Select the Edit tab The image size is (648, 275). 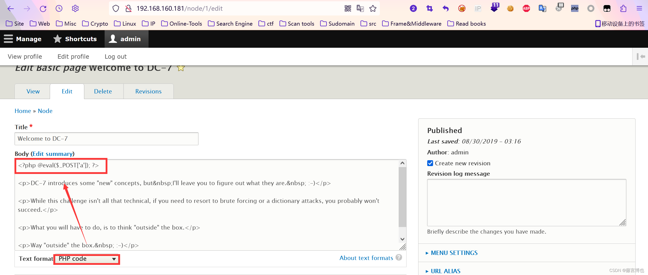coord(67,91)
